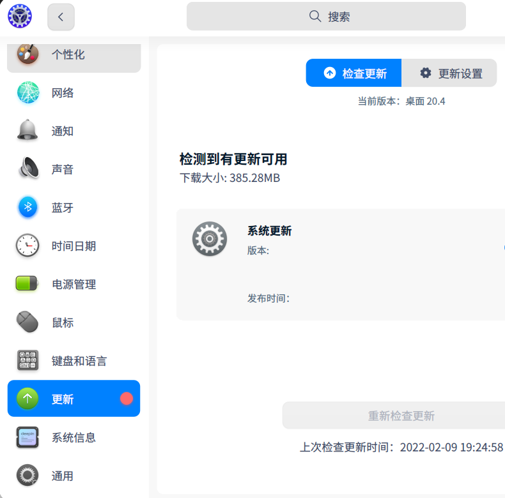Image resolution: width=505 pixels, height=498 pixels.
Task: Open the 键盘和语言 keyboard icon
Action: [27, 360]
